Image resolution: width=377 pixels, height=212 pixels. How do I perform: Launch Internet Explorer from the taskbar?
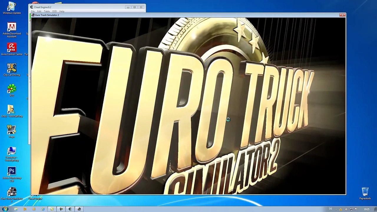[43, 209]
